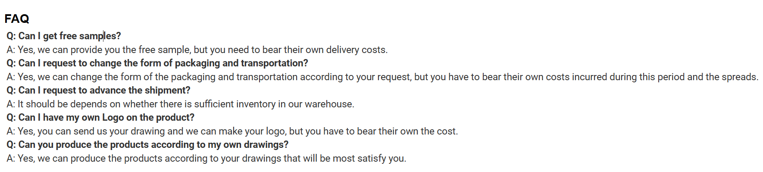Click answer about sending your logo drawing
Screen dimensions: 763x172
coord(232,131)
